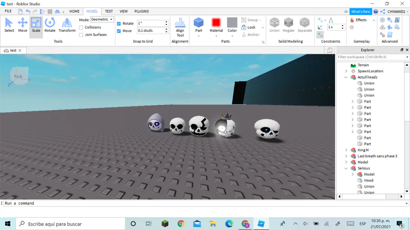Open the help question mark icon

(x=376, y=11)
